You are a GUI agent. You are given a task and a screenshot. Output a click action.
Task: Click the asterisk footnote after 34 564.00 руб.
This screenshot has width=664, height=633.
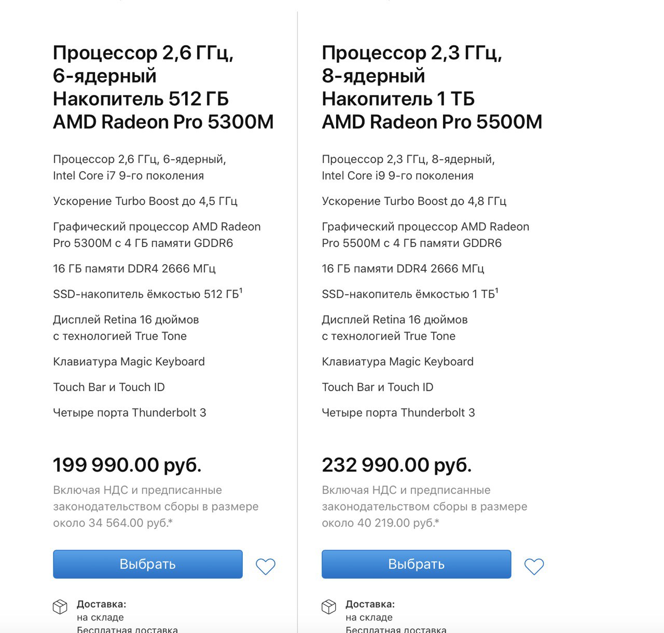pyautogui.click(x=170, y=521)
